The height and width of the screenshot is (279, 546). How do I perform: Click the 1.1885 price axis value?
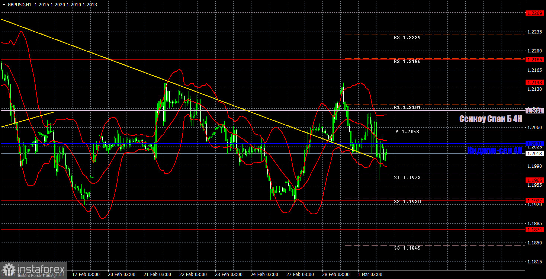[x=534, y=224]
